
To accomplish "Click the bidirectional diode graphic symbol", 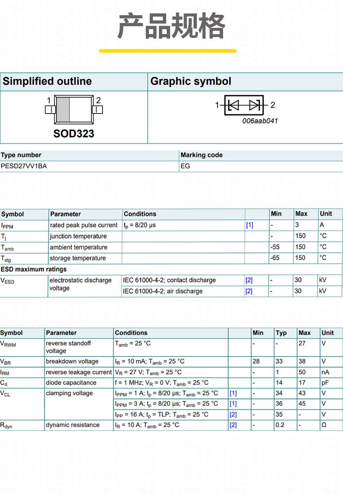I will 244,105.
